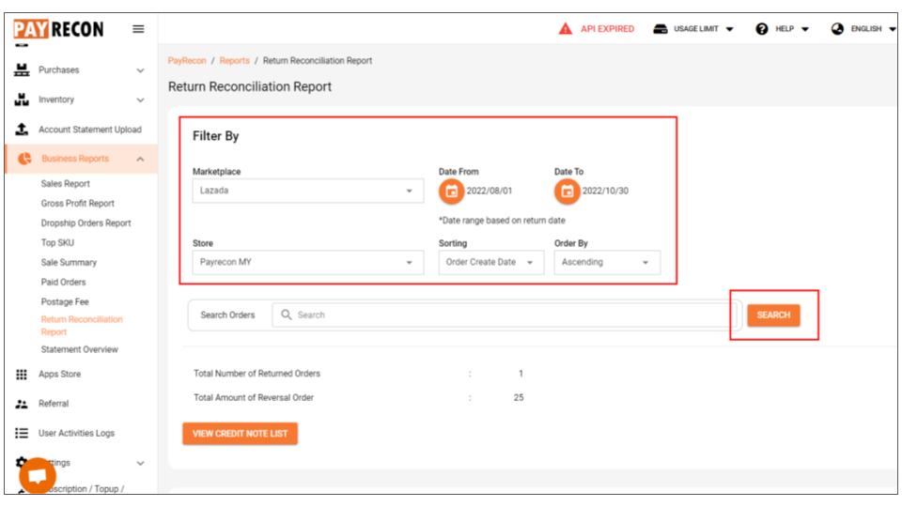The width and height of the screenshot is (902, 507).
Task: Click the language globe icon
Action: click(837, 29)
